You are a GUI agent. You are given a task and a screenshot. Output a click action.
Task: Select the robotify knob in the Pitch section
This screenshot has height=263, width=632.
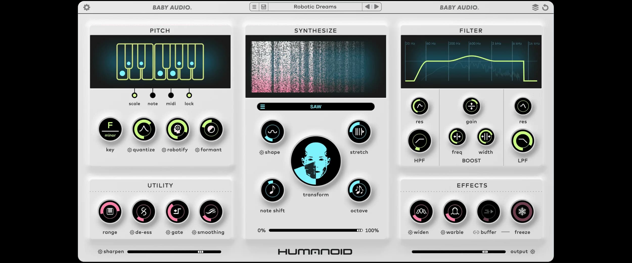click(177, 129)
